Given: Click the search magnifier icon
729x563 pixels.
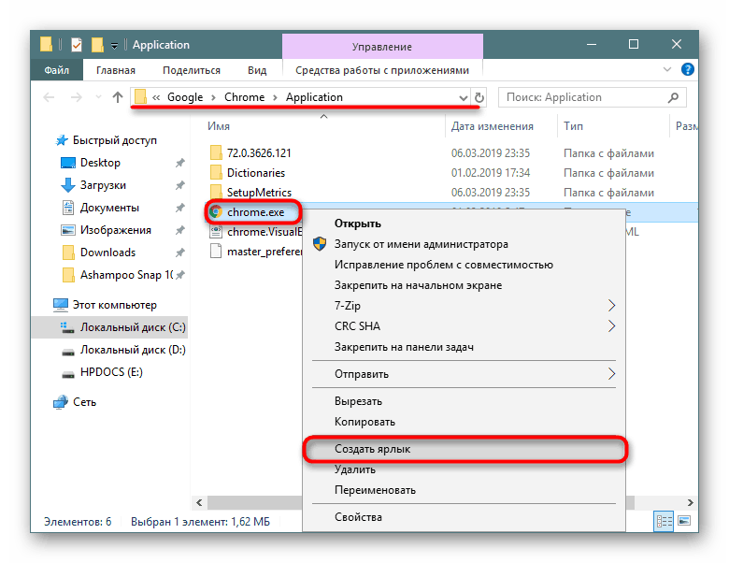Looking at the screenshot, I should tap(673, 97).
